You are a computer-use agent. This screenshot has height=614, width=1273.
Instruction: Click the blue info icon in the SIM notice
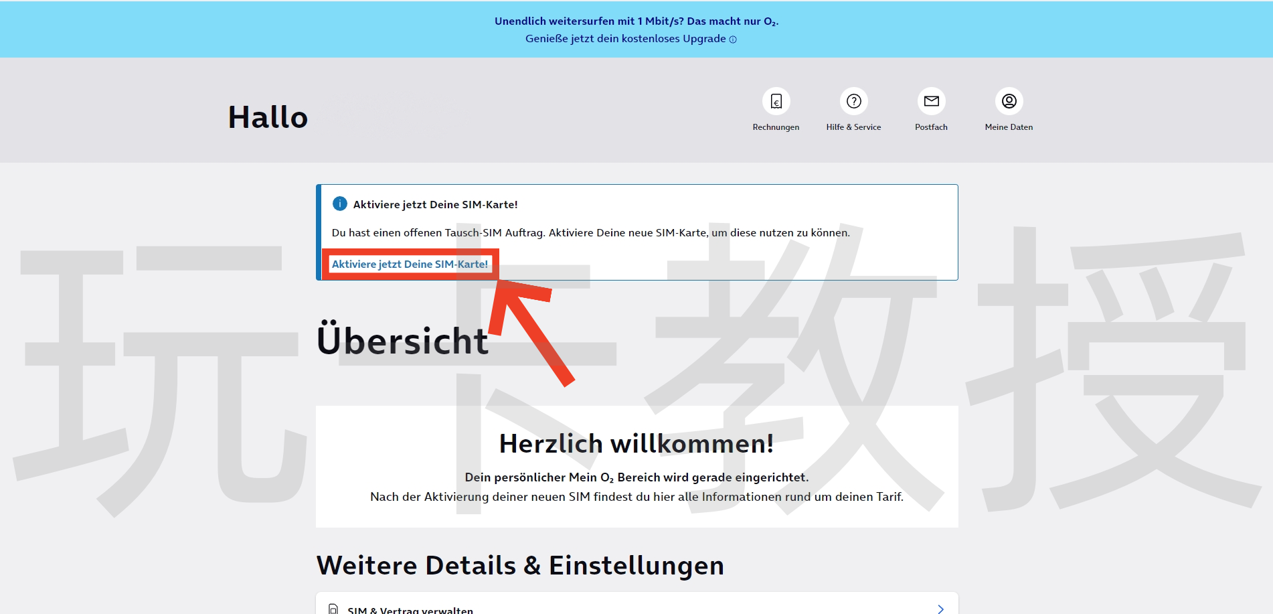point(340,204)
